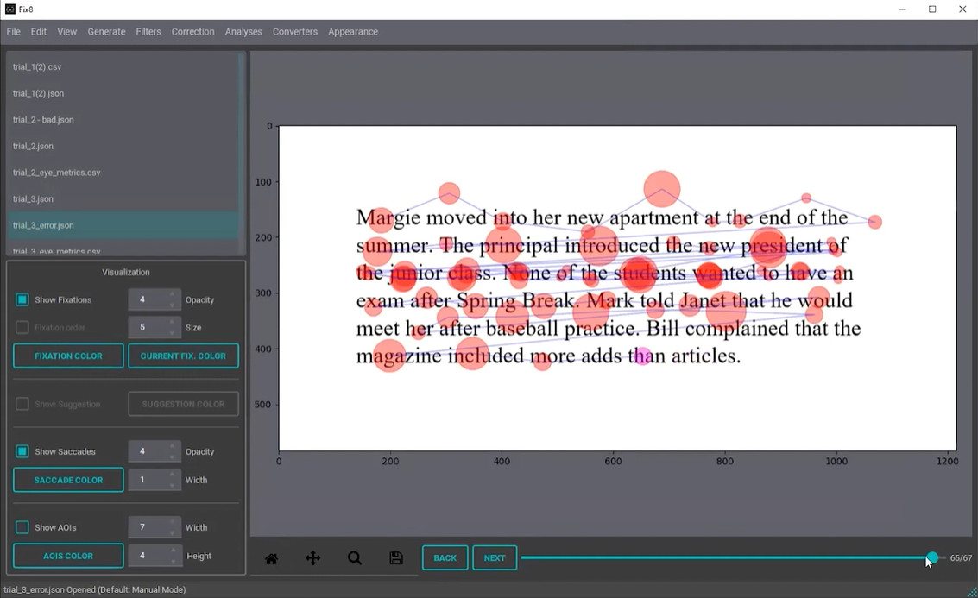Click the BACK fixation button
The height and width of the screenshot is (598, 978).
[x=445, y=558]
